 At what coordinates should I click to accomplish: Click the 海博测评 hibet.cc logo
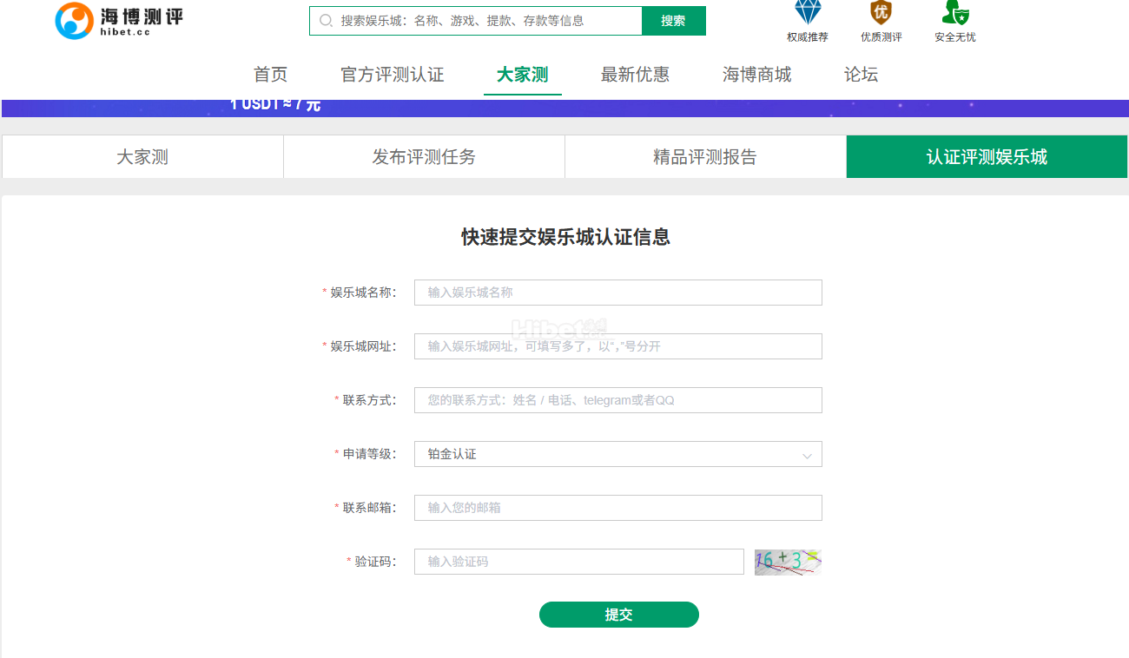point(119,21)
